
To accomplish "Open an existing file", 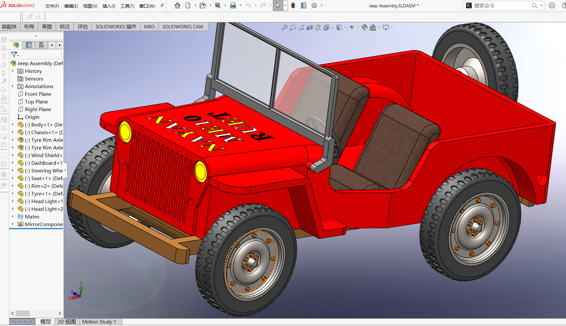I will click(x=203, y=5).
